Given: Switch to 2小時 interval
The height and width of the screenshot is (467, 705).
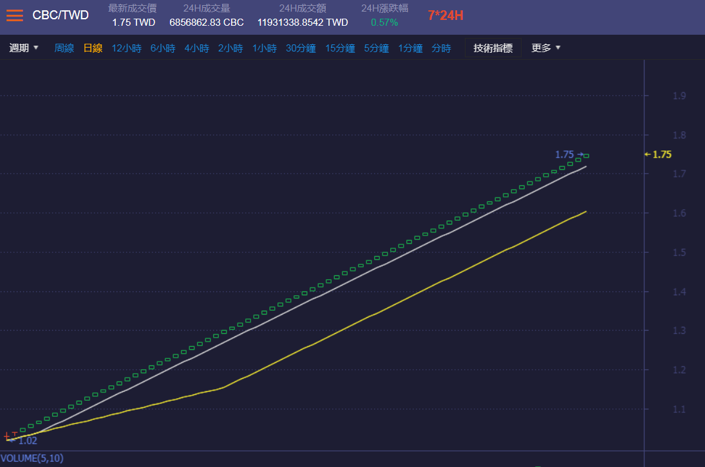Looking at the screenshot, I should [x=230, y=48].
